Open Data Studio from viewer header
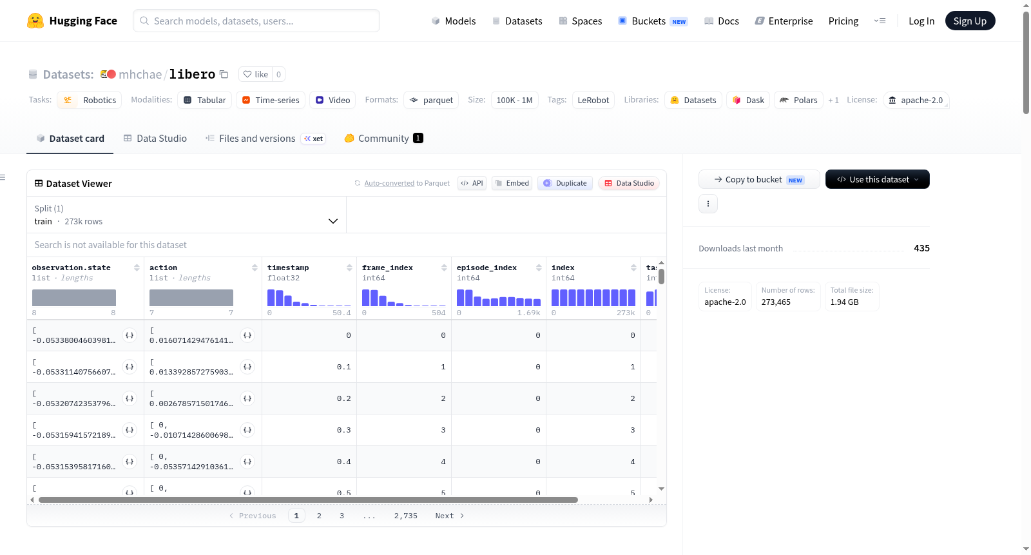 point(629,183)
